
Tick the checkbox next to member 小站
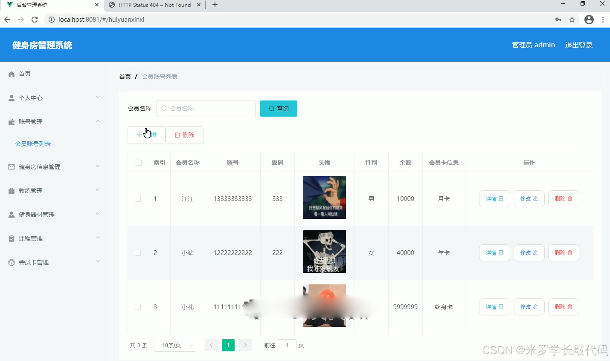click(x=138, y=252)
